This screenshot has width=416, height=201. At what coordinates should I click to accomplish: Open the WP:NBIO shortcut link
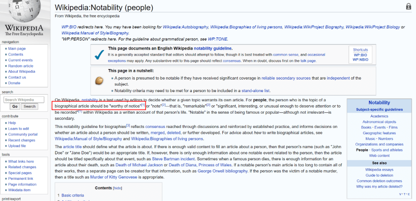[x=360, y=59]
